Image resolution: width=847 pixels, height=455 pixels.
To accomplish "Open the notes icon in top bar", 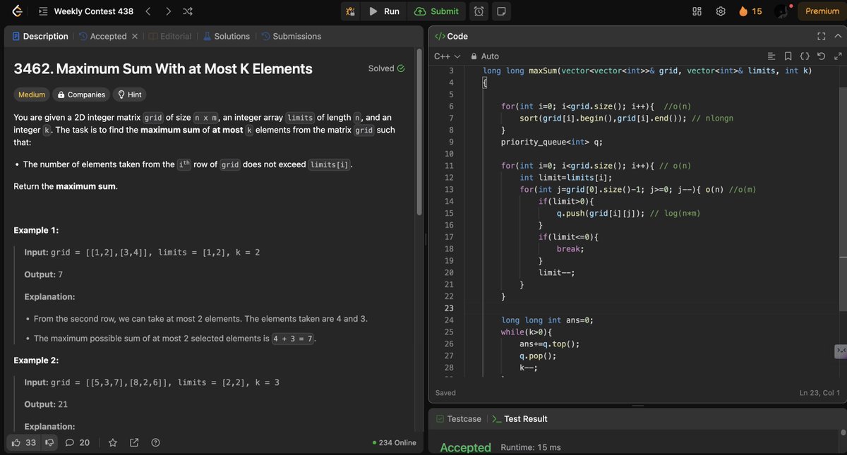I will pyautogui.click(x=500, y=11).
